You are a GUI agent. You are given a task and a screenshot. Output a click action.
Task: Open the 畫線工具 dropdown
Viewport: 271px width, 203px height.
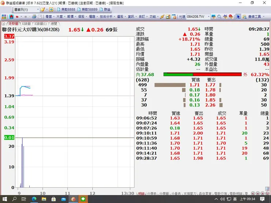point(256,16)
